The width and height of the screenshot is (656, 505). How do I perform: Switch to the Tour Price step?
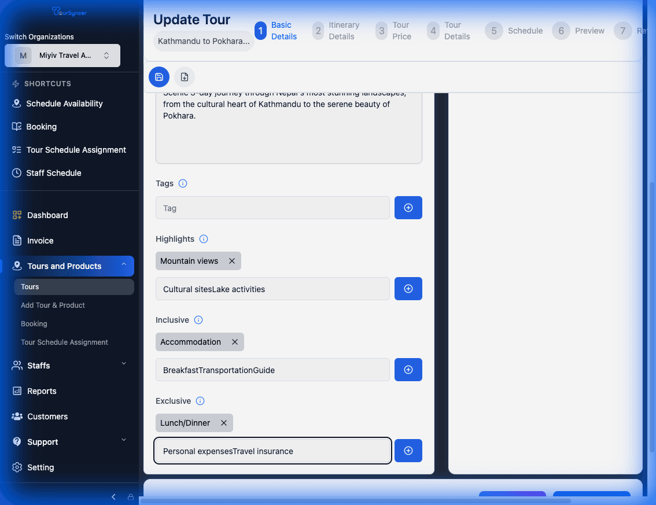coord(393,31)
